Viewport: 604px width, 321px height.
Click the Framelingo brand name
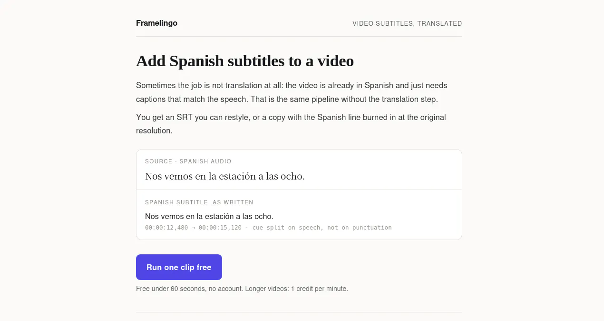(156, 23)
